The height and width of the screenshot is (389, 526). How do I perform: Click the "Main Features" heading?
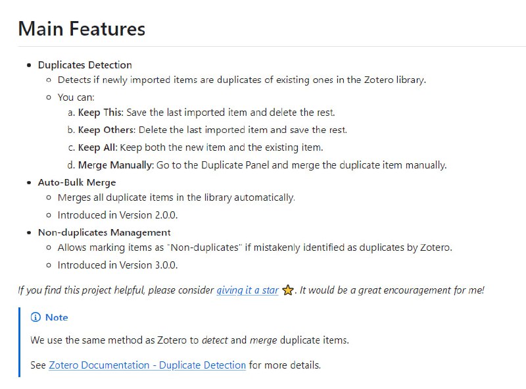click(x=82, y=29)
